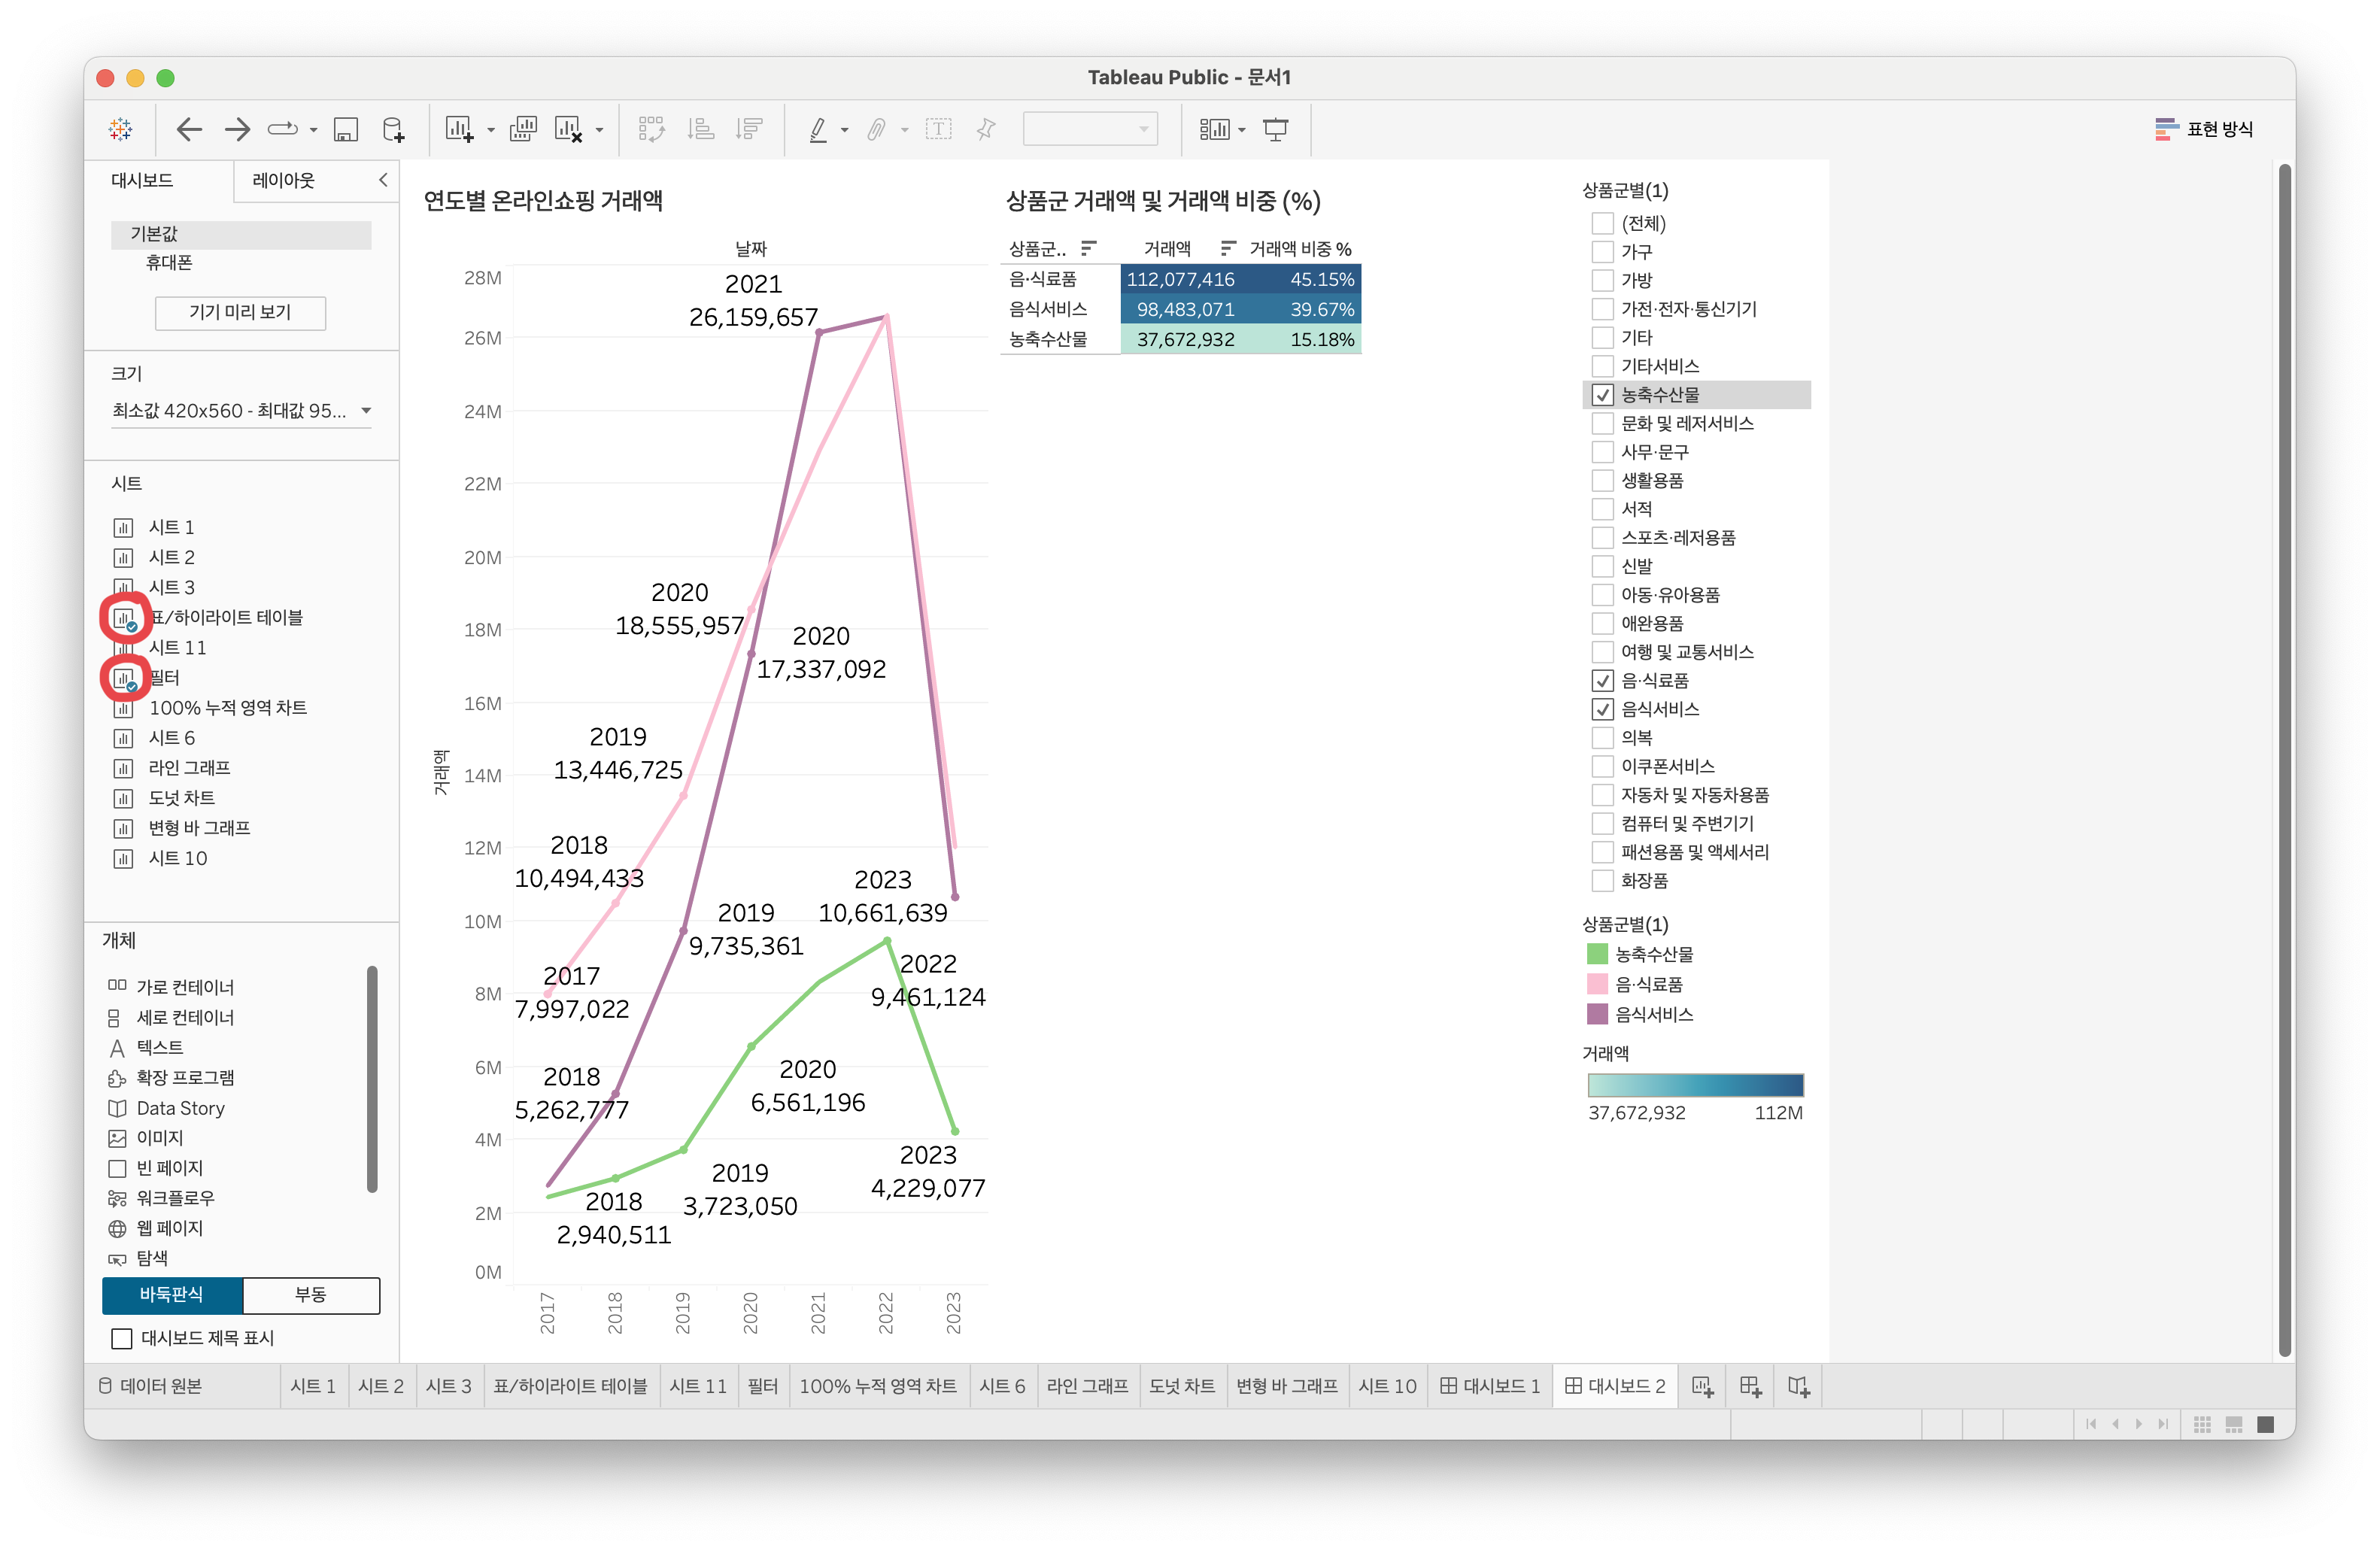Collapse the dashboard side pane chevron

tap(383, 180)
